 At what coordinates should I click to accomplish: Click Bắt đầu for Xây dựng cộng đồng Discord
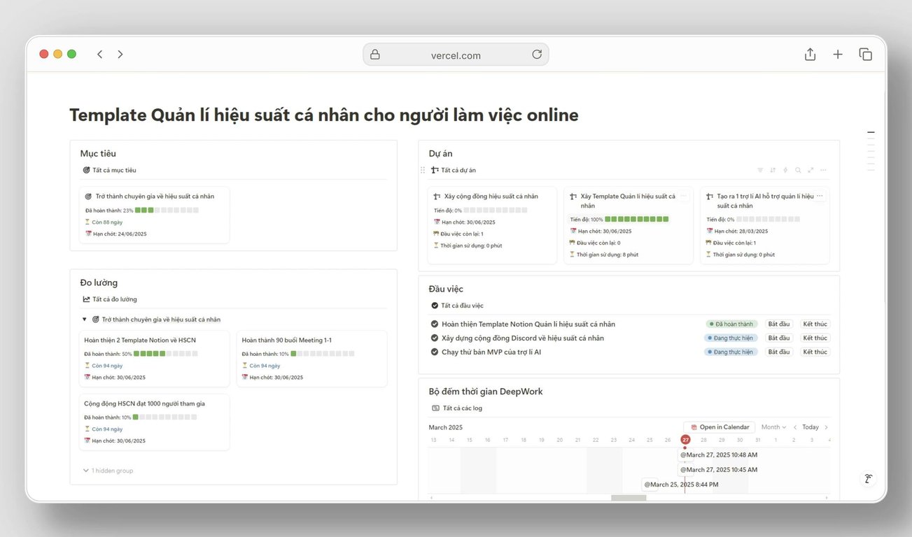(779, 338)
